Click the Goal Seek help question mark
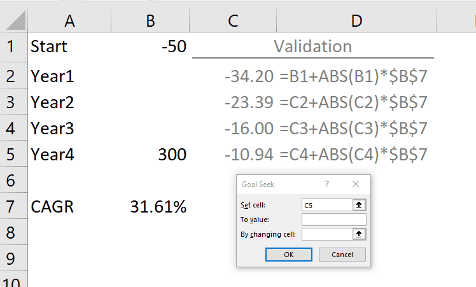This screenshot has height=287, width=476. (327, 185)
